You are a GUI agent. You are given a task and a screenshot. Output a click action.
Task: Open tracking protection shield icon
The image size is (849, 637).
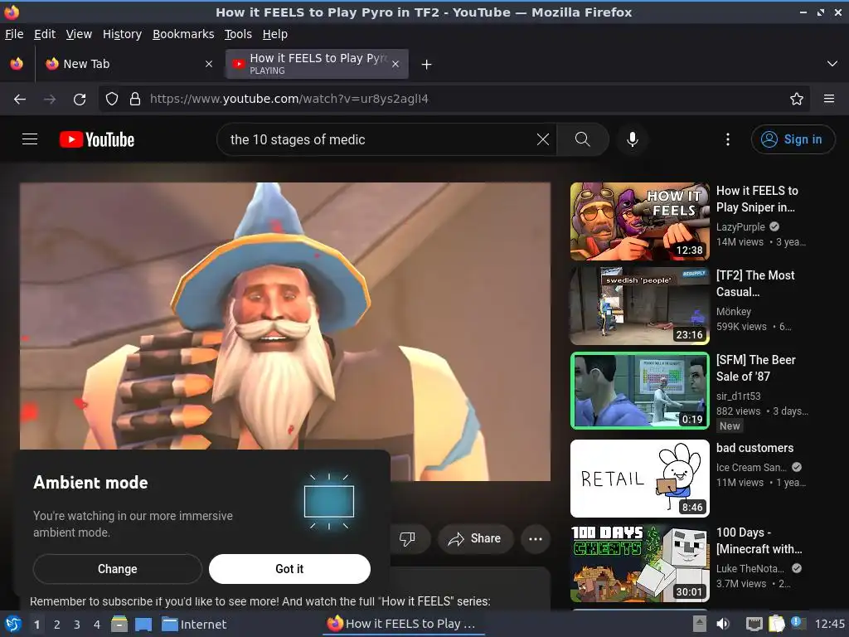click(112, 100)
